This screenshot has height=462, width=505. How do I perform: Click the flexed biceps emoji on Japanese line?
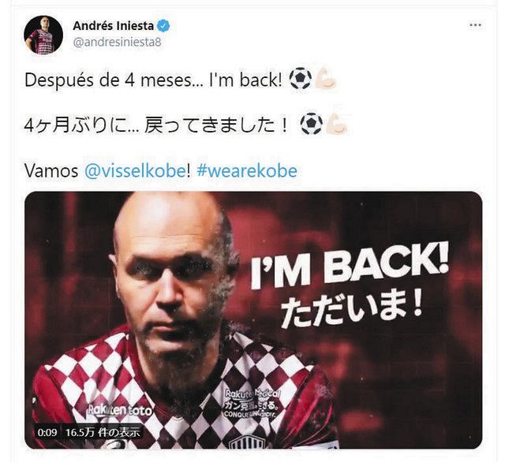336,125
